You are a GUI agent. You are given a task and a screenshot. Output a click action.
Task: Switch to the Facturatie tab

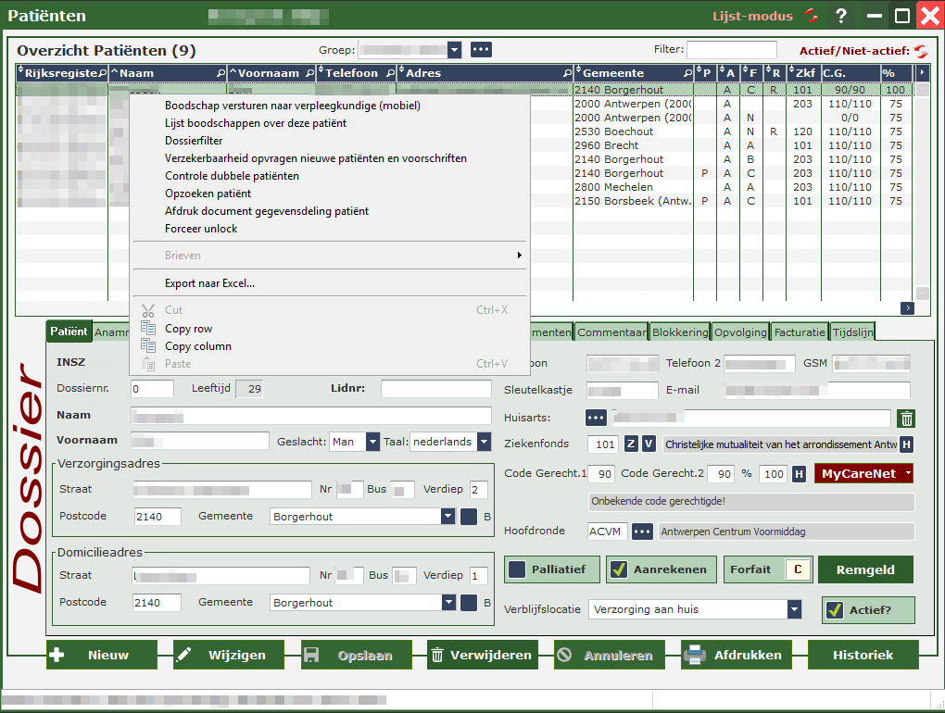[x=799, y=331]
